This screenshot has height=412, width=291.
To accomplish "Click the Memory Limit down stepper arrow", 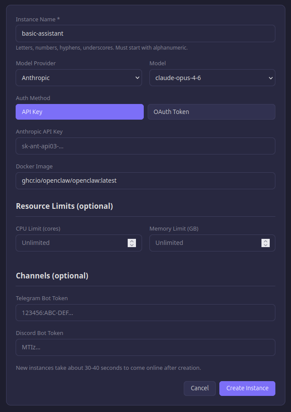I will point(265,245).
